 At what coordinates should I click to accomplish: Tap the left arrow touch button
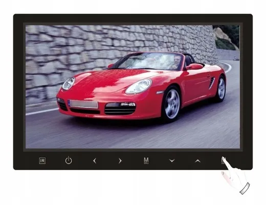point(95,161)
